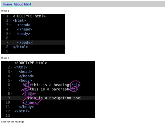Viewport: 166px width, 124px height.
Task: Click the Photo 1 code screenshot image
Action: (33, 34)
